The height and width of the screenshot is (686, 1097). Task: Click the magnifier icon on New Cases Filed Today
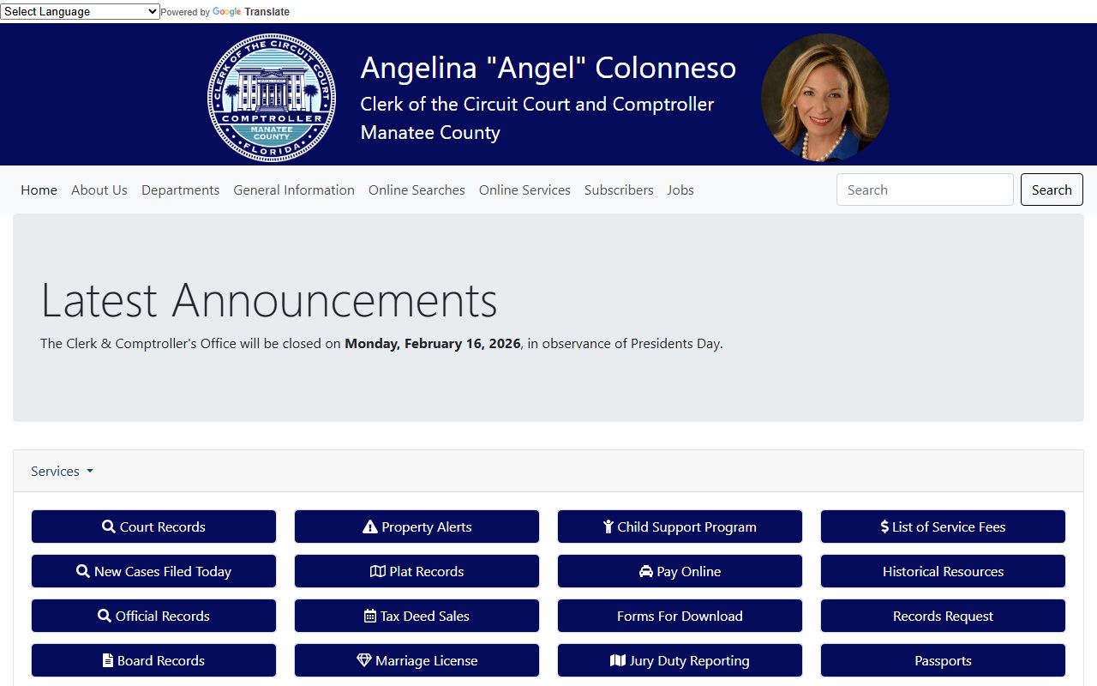tap(83, 571)
